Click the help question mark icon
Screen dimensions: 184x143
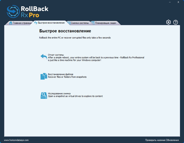tap(175, 22)
